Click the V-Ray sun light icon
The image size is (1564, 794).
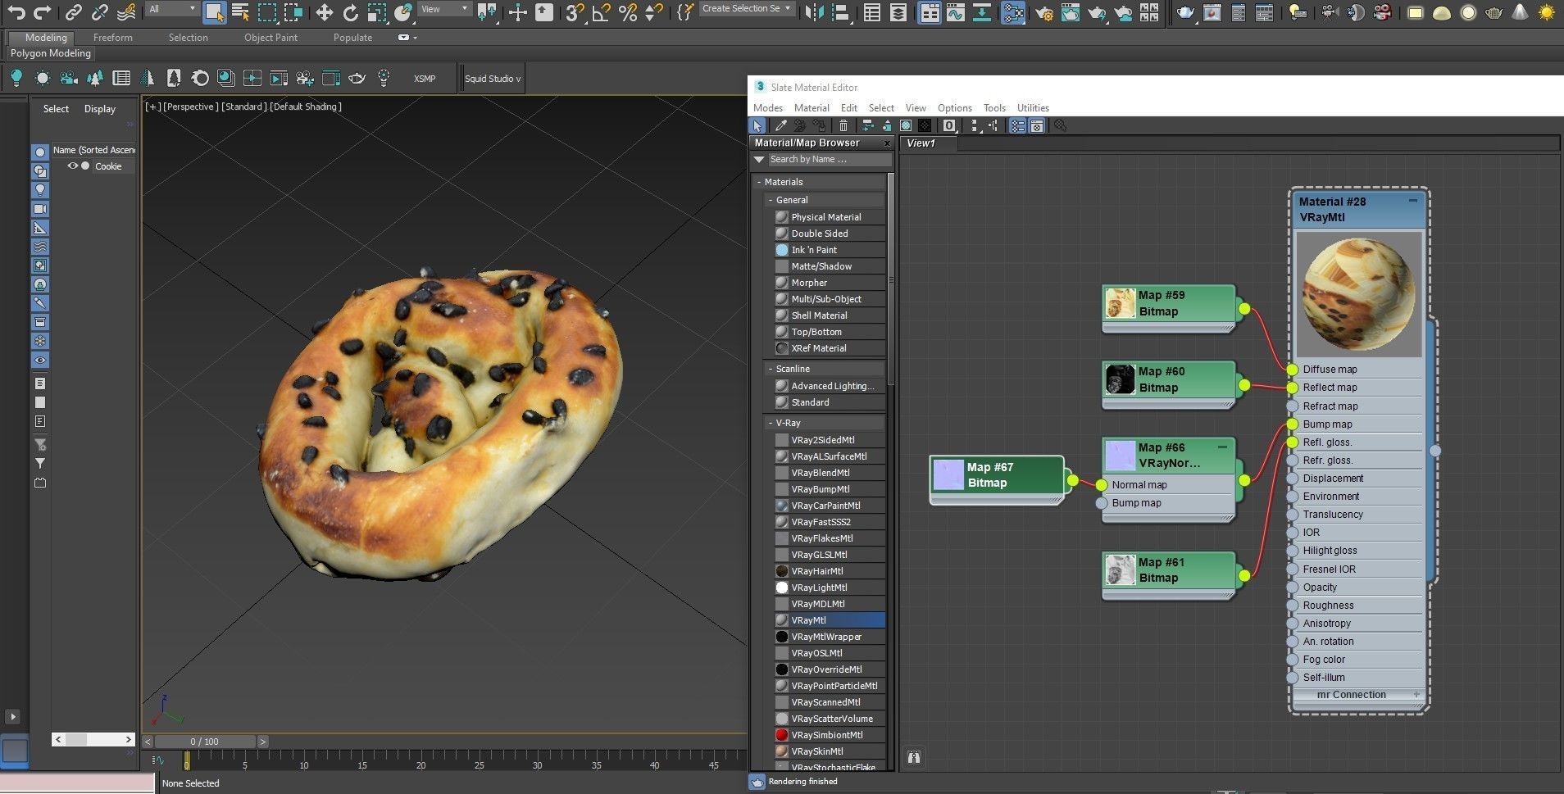[x=1547, y=11]
